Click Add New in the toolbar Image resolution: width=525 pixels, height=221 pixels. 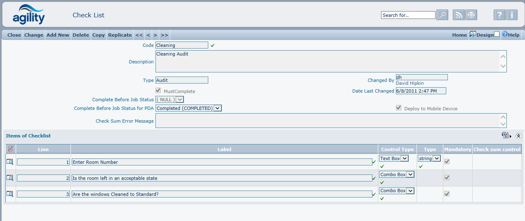58,35
